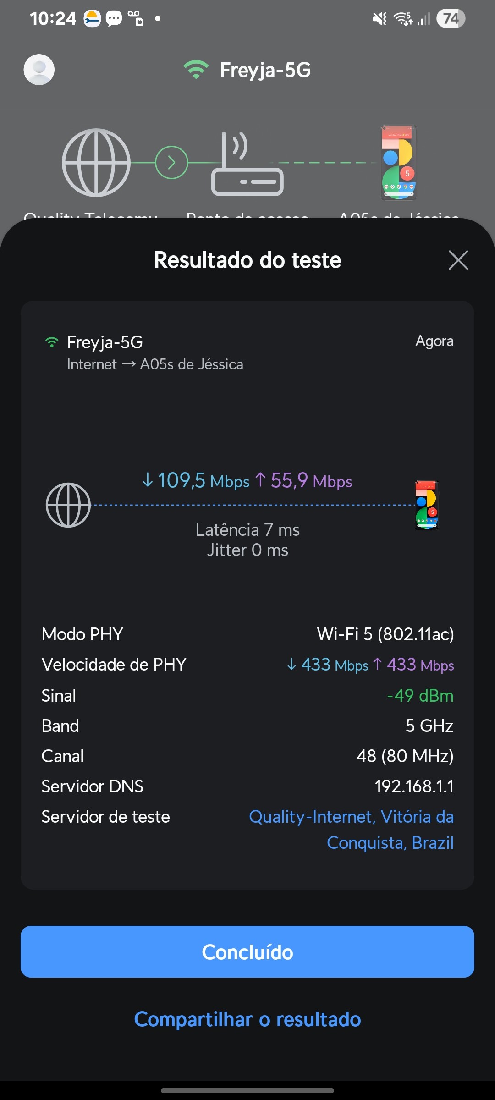The image size is (495, 1100).
Task: Tap the internet globe icon in topology
Action: pos(96,163)
